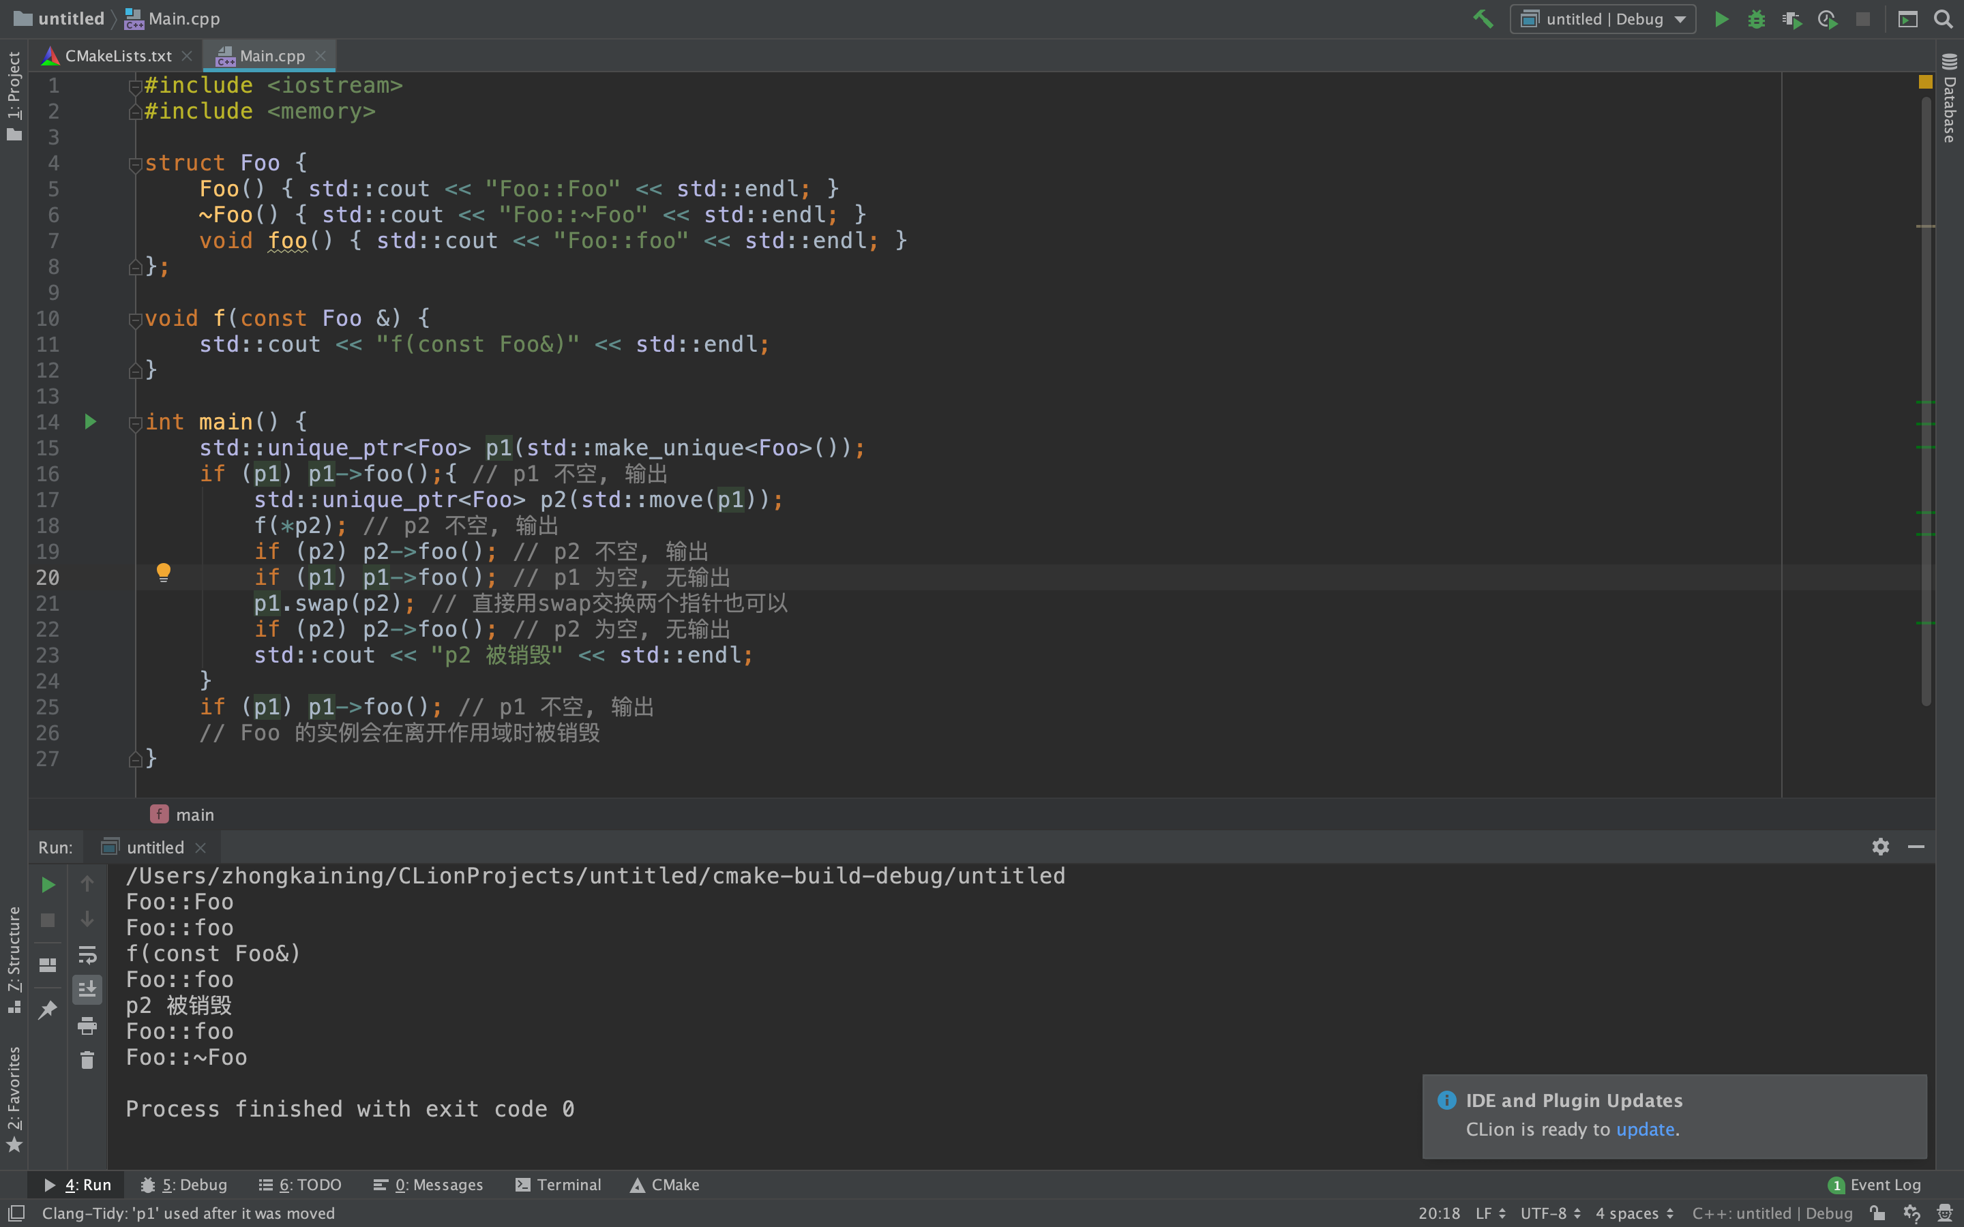Click the Stop icon in top toolbar

tap(1863, 18)
